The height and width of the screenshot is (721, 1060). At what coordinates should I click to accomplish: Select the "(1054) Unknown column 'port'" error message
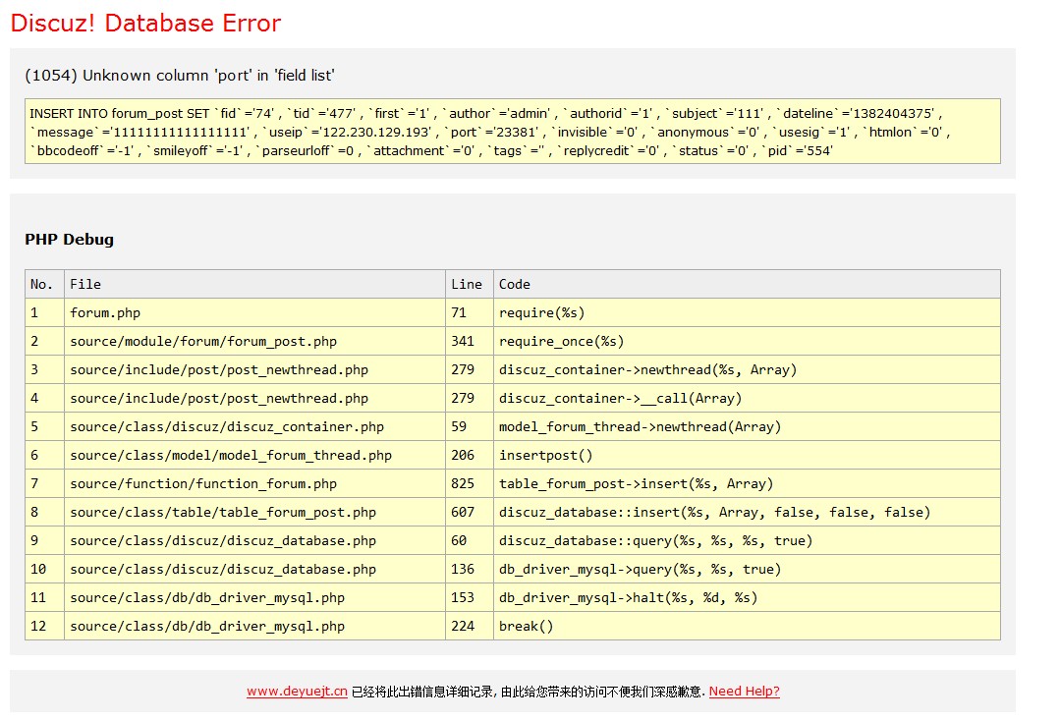[180, 75]
